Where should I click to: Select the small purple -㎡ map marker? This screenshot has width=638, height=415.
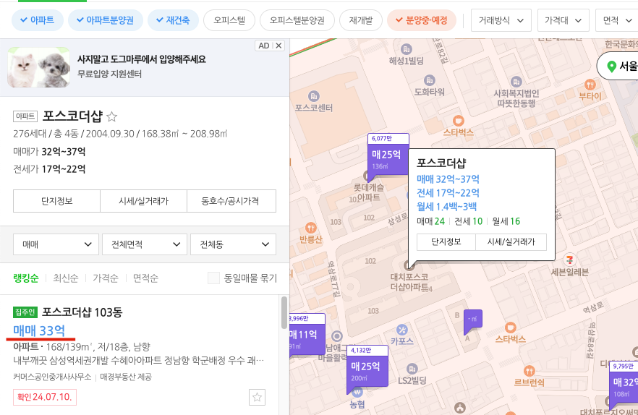tap(473, 320)
